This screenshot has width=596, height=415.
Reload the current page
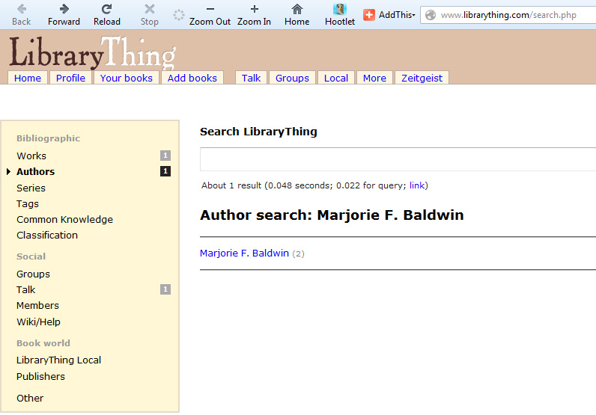(x=107, y=15)
